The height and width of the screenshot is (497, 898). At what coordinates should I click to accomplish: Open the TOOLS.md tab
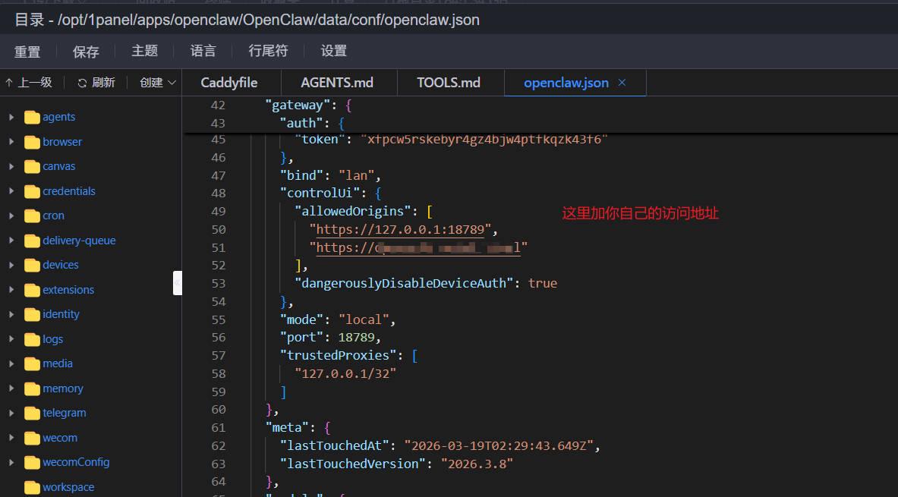449,83
